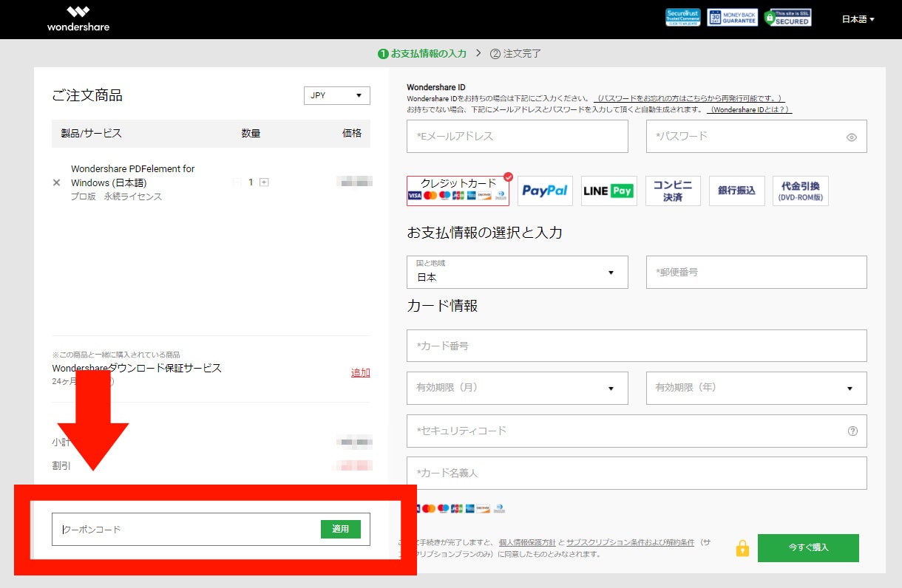Screen dimensions: 902x588
Task: Select PayPal as the payment method
Action: coord(545,191)
